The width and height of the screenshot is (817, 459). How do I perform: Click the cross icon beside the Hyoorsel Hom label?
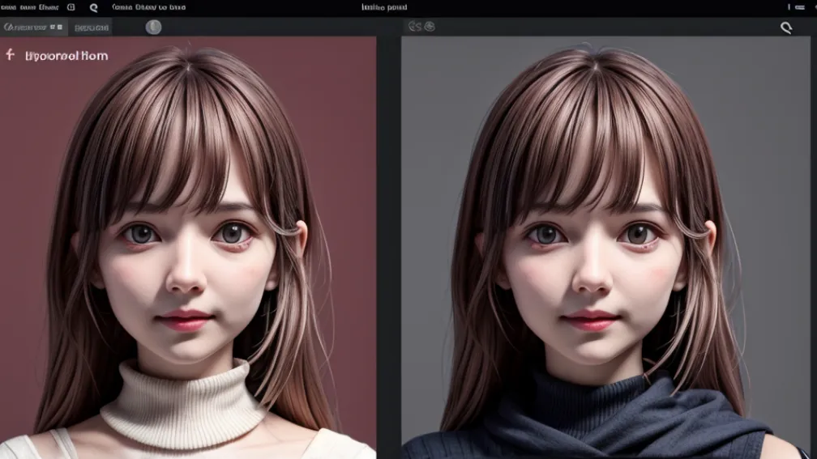tap(11, 55)
